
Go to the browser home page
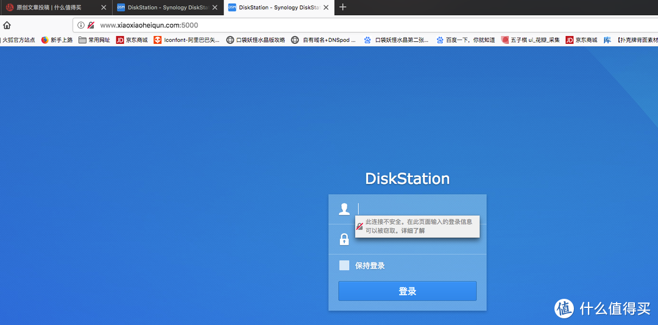point(7,25)
